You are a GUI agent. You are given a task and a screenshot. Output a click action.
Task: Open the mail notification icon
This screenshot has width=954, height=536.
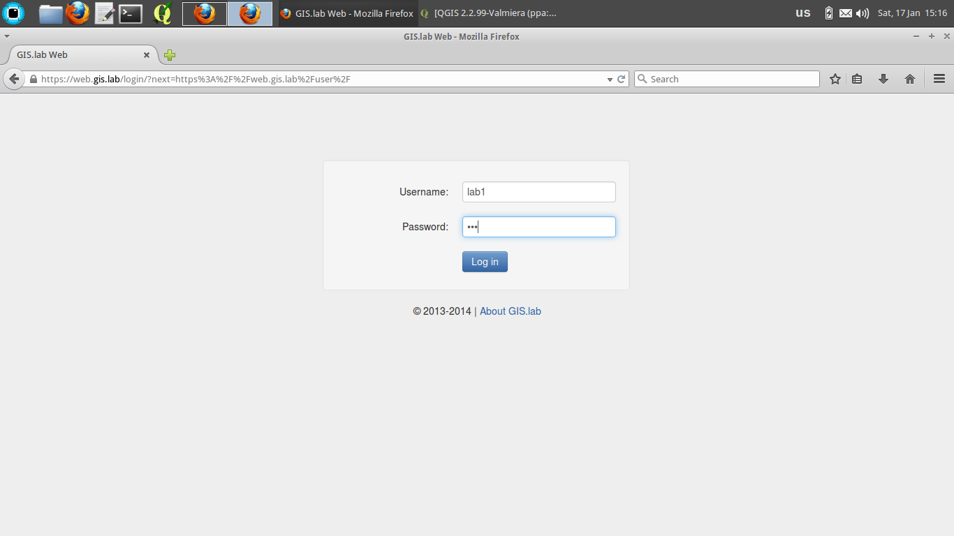[x=846, y=13]
